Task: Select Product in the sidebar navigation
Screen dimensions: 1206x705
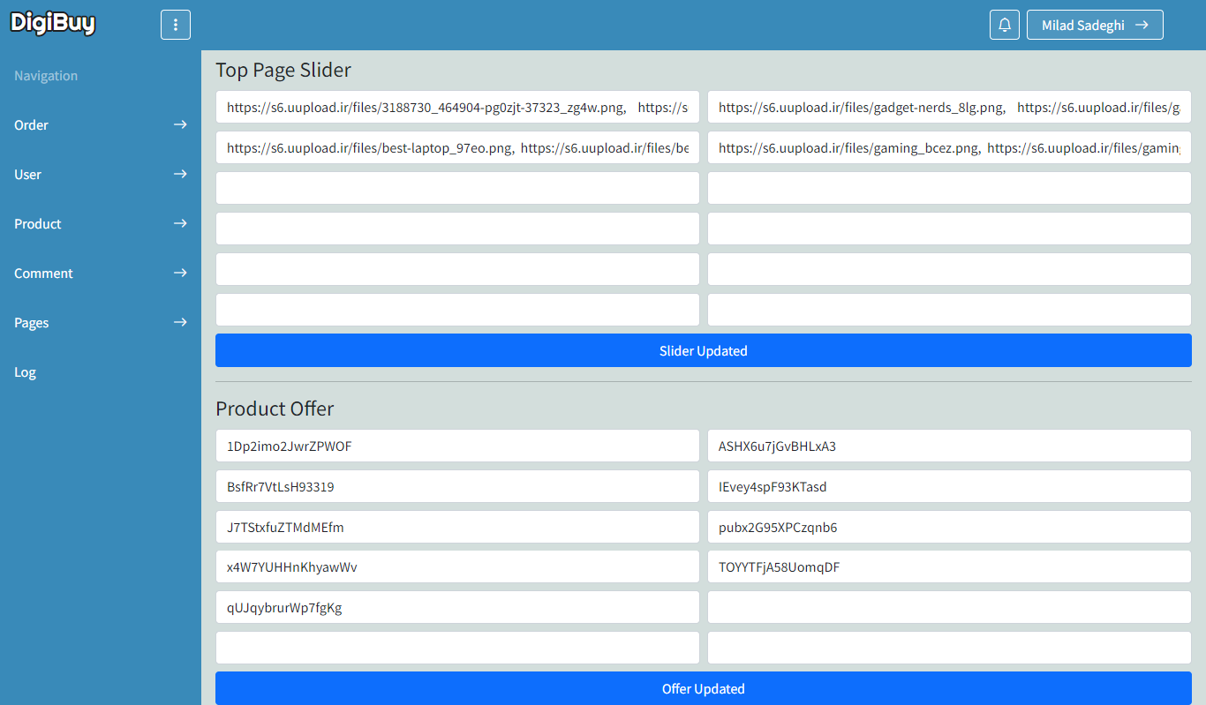Action: (x=38, y=224)
